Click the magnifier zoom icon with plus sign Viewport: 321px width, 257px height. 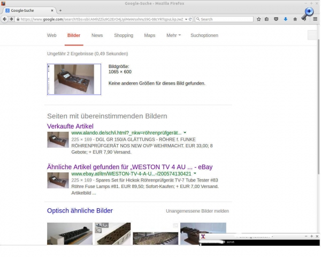tap(308, 13)
